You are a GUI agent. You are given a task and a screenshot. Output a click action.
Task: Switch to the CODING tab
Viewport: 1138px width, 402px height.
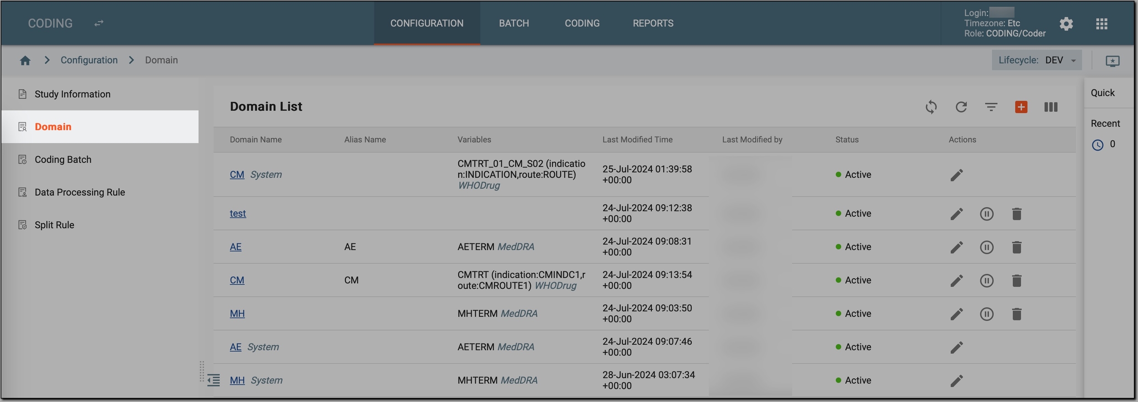pyautogui.click(x=582, y=23)
